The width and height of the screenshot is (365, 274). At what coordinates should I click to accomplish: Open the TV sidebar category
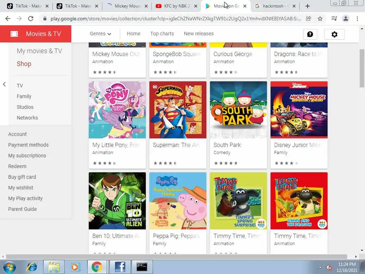click(20, 86)
